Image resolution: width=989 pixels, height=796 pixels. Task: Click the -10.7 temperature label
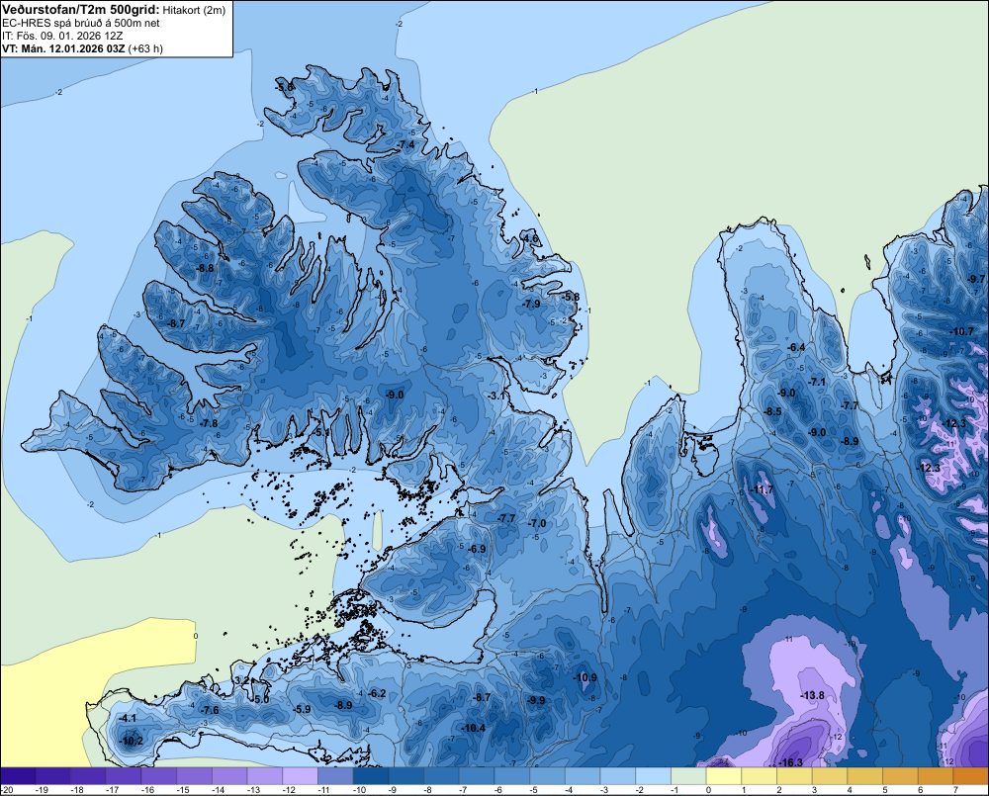coord(962,332)
